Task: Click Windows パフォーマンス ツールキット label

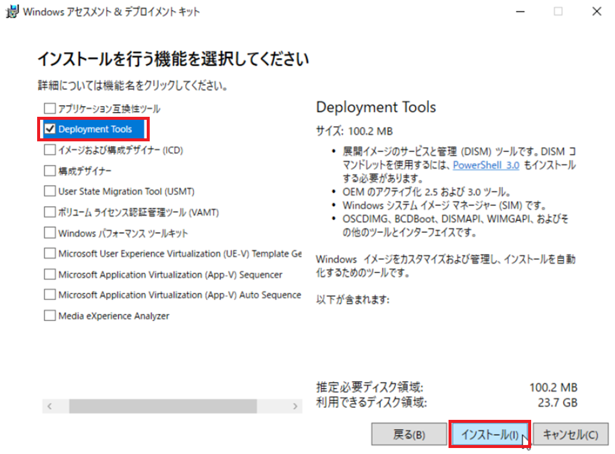Action: point(123,233)
